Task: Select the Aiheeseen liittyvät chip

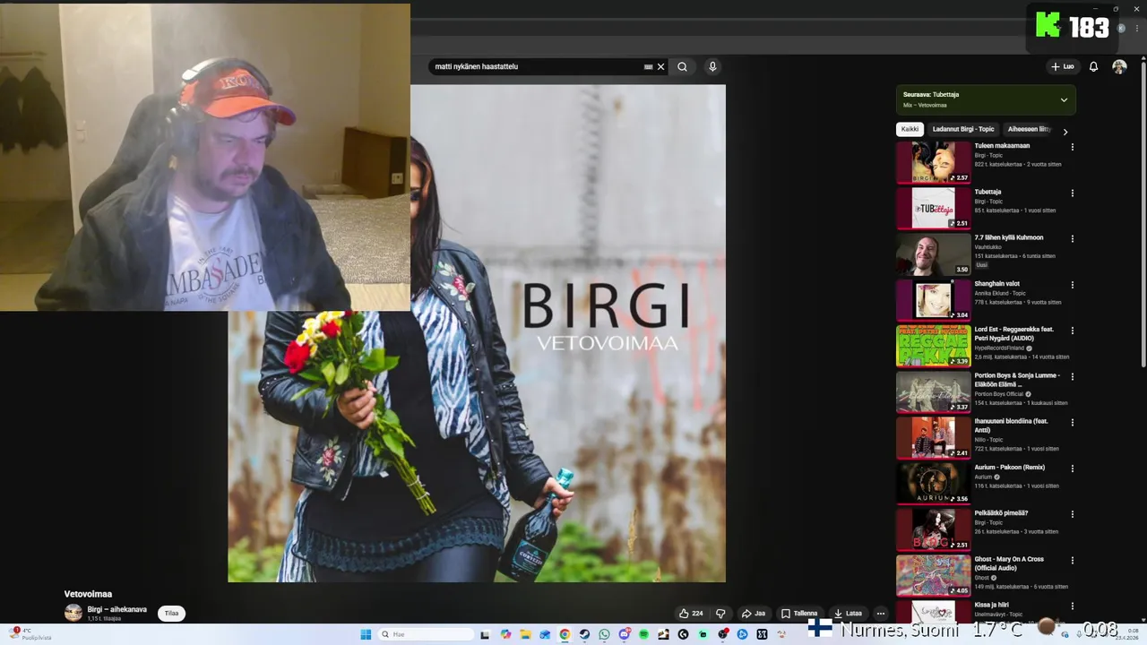Action: coord(1029,129)
